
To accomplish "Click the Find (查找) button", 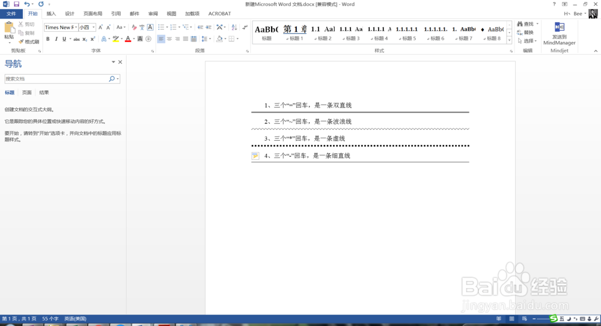I will [x=525, y=24].
